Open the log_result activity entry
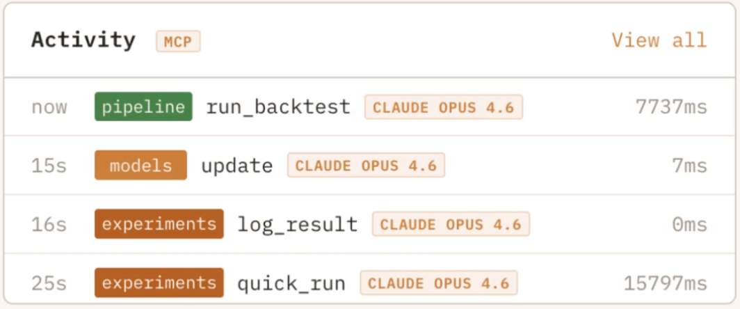The width and height of the screenshot is (740, 309). (x=298, y=224)
